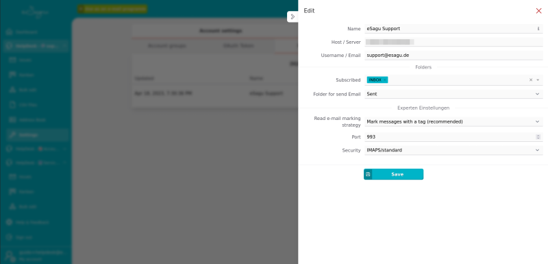This screenshot has width=548, height=264.
Task: Click the Experten Einstellungen section heading
Action: coord(423,108)
